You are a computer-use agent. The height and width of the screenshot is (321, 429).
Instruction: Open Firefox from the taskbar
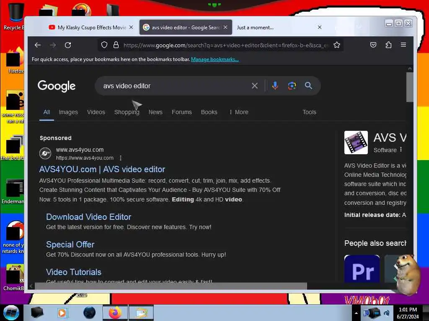[115, 313]
